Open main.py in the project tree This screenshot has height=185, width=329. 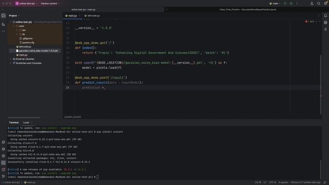[x=22, y=55]
